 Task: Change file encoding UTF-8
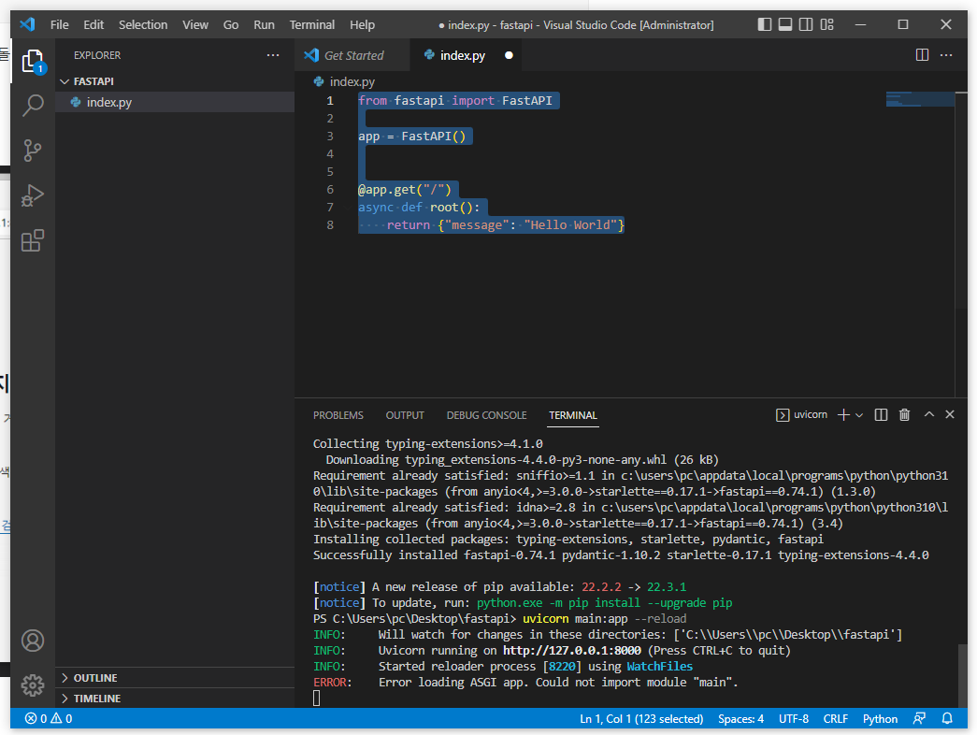(793, 719)
